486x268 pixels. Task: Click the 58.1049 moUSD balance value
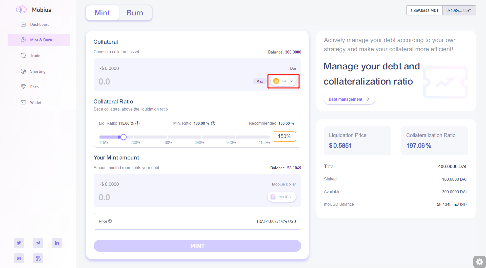pyautogui.click(x=452, y=204)
